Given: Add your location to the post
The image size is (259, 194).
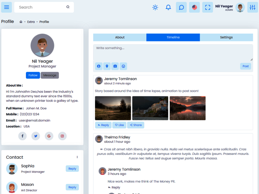Looking at the screenshot, I should pyautogui.click(x=107, y=66).
